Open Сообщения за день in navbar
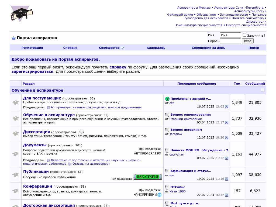The width and height of the screenshot is (276, 207). (208, 48)
